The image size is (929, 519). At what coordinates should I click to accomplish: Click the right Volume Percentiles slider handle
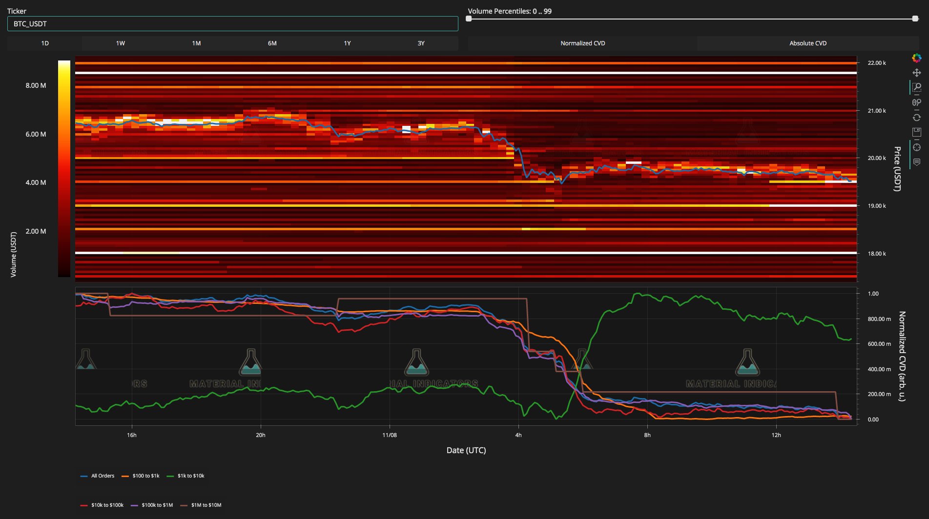coord(915,19)
